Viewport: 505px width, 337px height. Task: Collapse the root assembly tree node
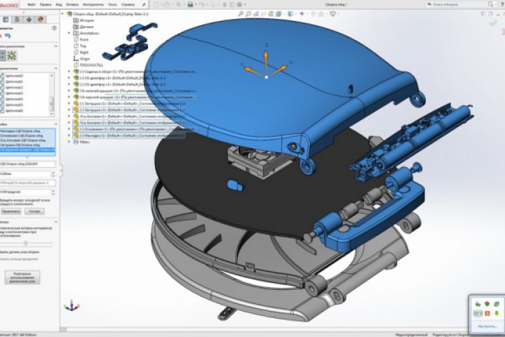pyautogui.click(x=63, y=14)
